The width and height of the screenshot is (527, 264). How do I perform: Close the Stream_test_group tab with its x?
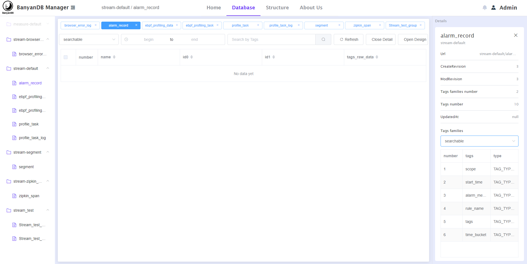[421, 25]
